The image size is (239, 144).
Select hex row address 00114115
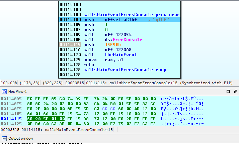[11, 119]
